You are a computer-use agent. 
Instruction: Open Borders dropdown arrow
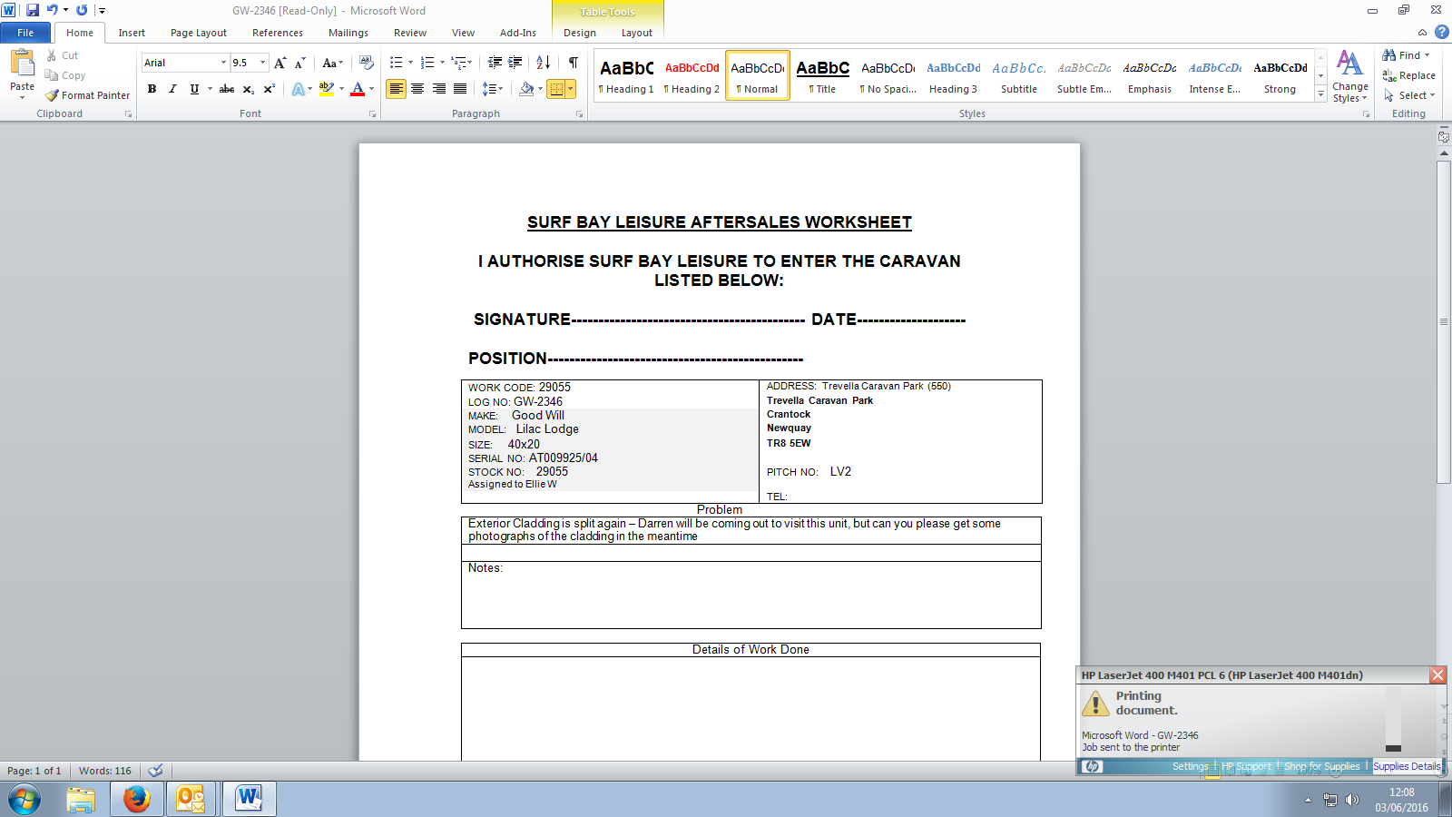pos(570,89)
